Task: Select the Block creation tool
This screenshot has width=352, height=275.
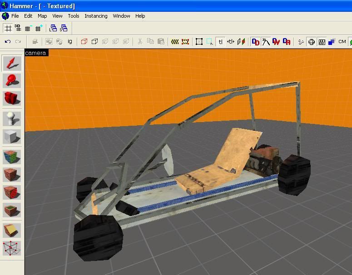Action: [x=12, y=137]
